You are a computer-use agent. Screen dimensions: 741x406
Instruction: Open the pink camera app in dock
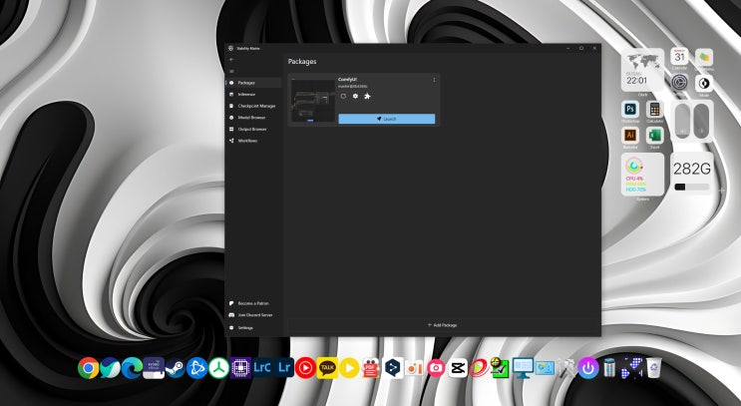pyautogui.click(x=436, y=368)
